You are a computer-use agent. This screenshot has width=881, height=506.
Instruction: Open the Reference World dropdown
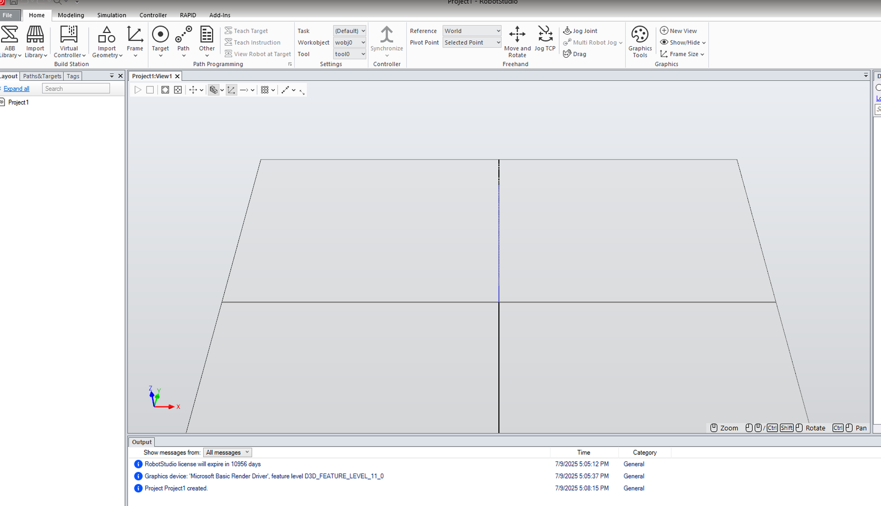click(472, 31)
